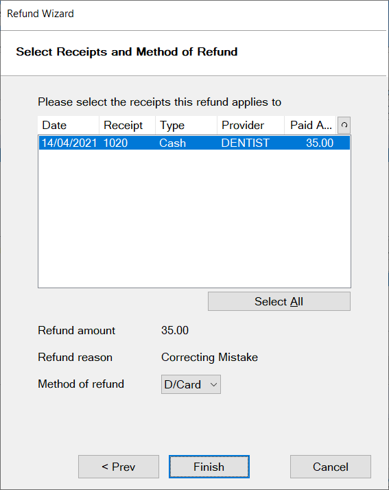The image size is (389, 490).
Task: Click Finish to complete the refund
Action: coord(209,467)
